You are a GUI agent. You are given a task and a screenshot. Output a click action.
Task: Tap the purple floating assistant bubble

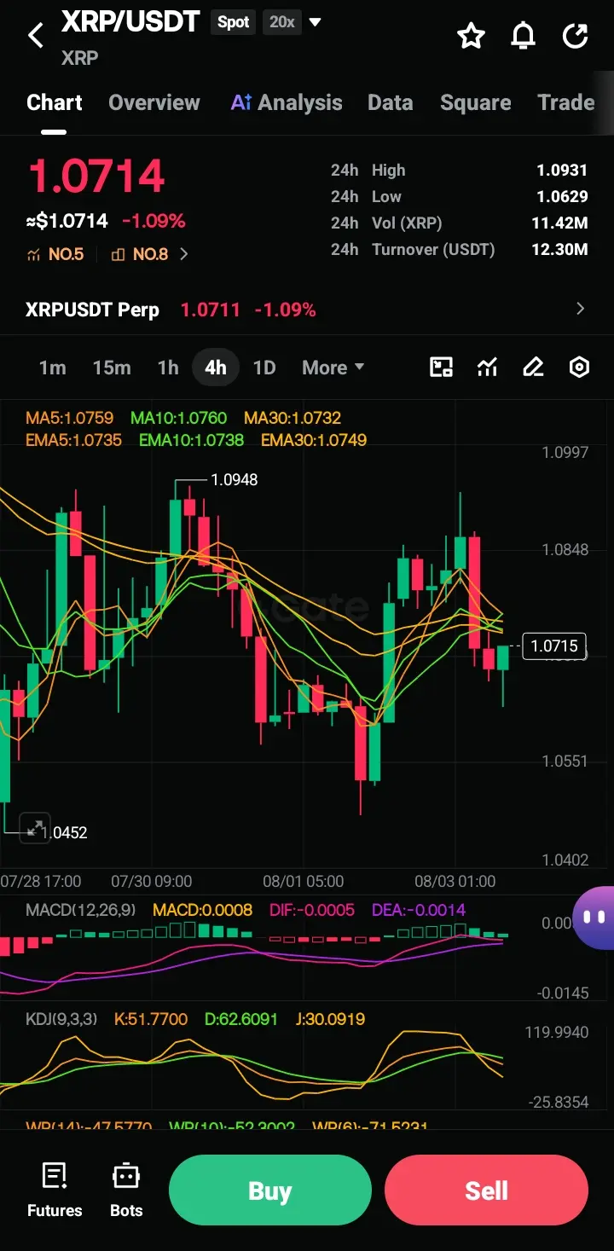pyautogui.click(x=594, y=918)
